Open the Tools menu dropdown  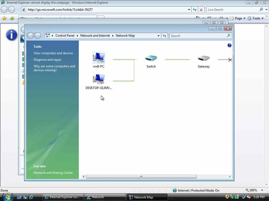click(x=262, y=18)
